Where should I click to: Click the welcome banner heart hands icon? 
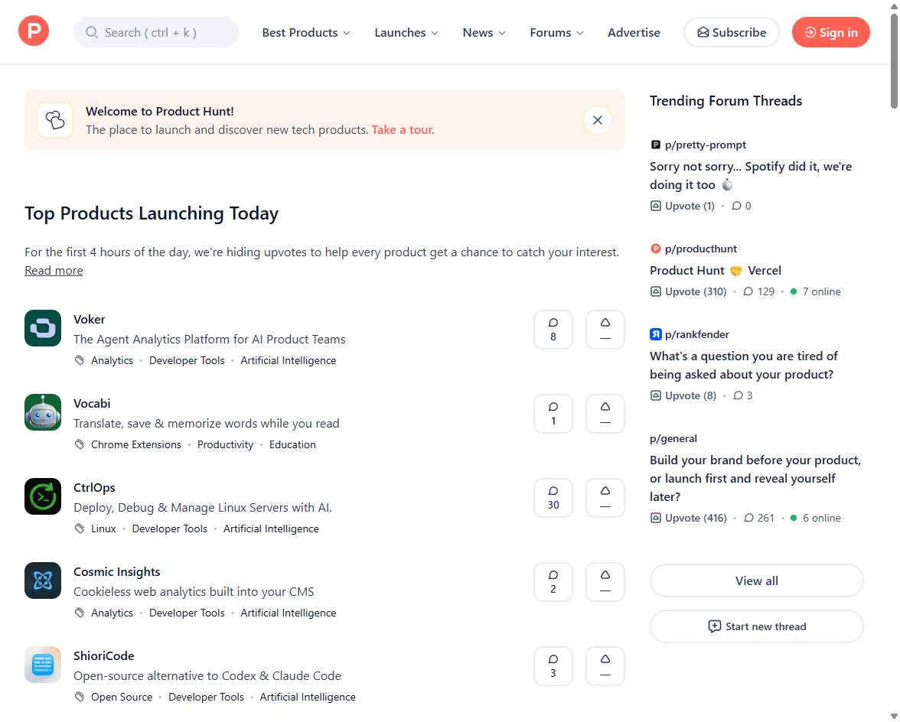click(55, 120)
